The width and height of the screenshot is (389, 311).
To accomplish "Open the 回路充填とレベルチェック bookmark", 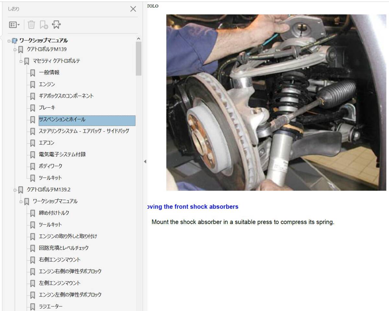I will pos(64,248).
